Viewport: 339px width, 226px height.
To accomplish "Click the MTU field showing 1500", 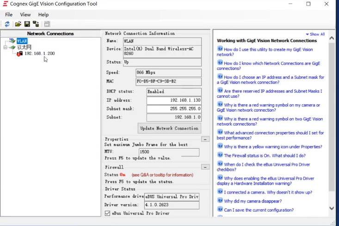I will (x=169, y=152).
